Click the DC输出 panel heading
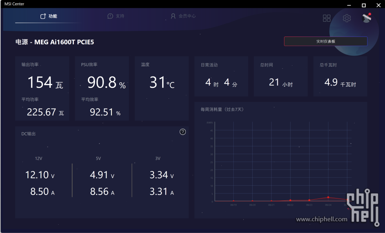This screenshot has width=385, height=233. [x=28, y=134]
